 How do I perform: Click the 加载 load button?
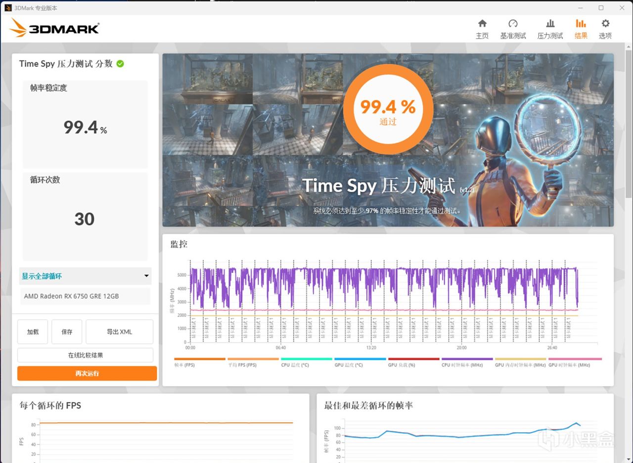click(x=33, y=332)
